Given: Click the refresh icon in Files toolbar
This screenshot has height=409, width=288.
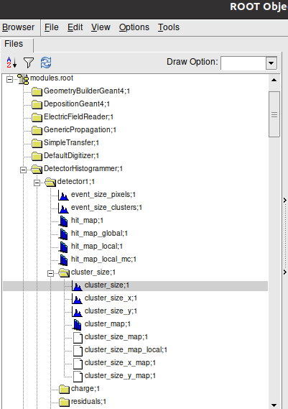Looking at the screenshot, I should (46, 63).
